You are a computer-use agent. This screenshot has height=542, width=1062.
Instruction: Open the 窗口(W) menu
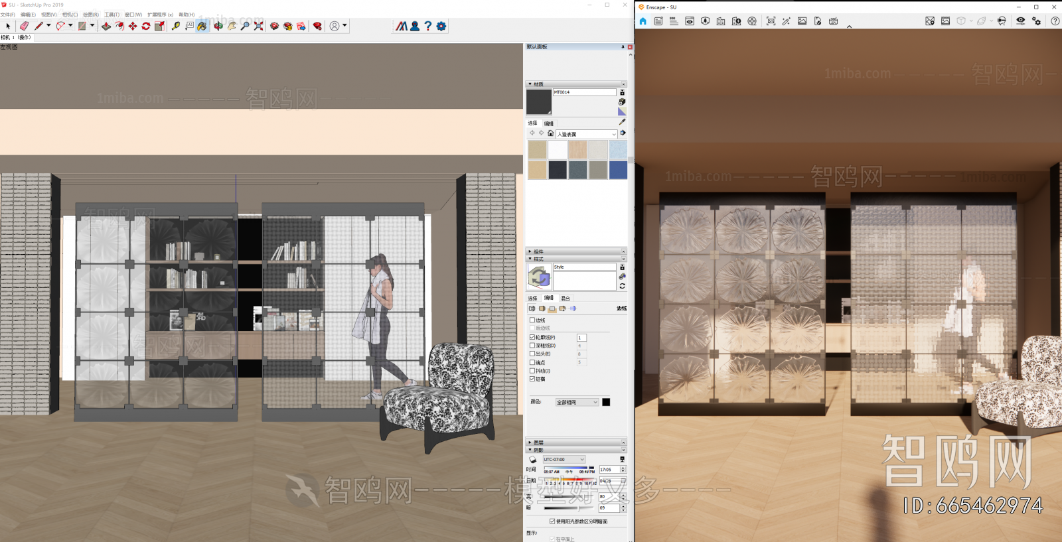pos(133,15)
